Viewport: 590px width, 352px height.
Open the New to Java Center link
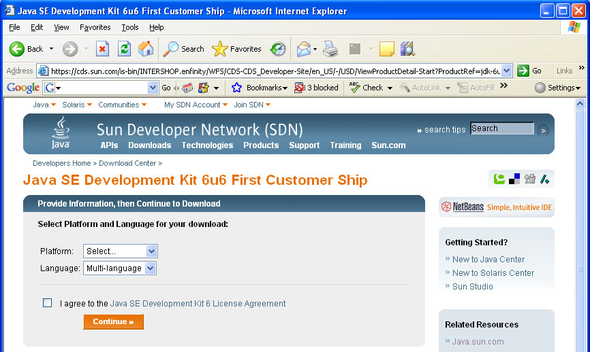point(488,260)
